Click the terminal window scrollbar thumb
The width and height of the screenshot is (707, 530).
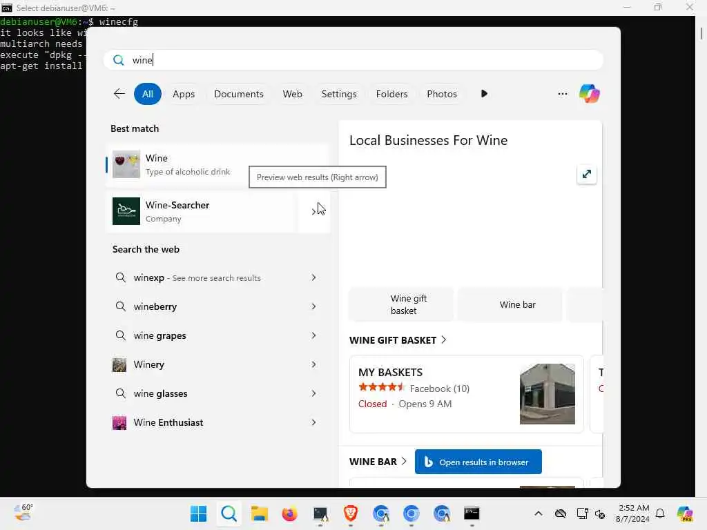[x=701, y=33]
